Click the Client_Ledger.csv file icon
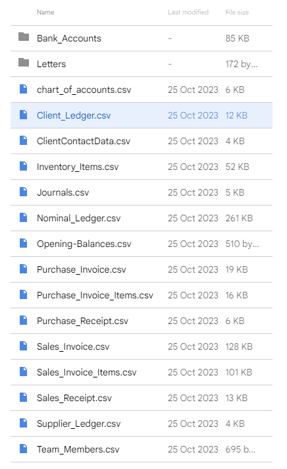 [x=23, y=115]
